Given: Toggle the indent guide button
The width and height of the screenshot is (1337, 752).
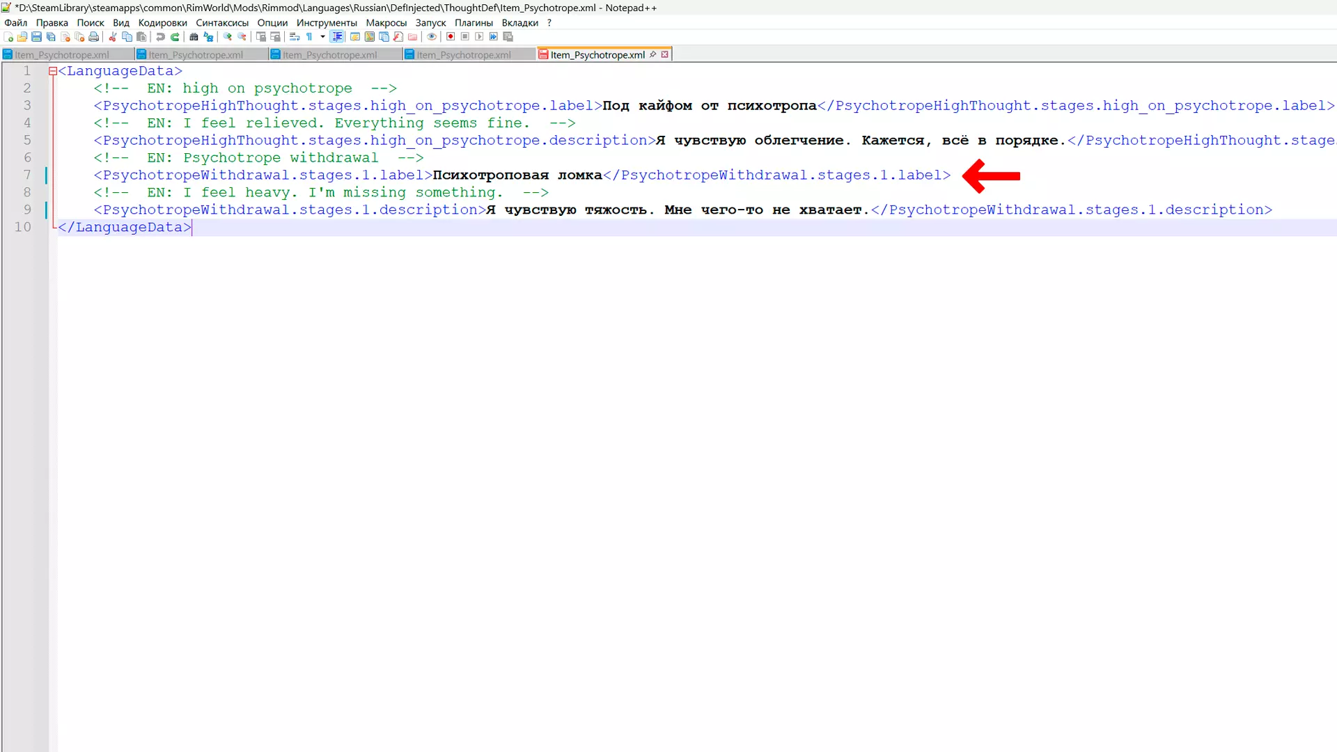Looking at the screenshot, I should point(337,37).
